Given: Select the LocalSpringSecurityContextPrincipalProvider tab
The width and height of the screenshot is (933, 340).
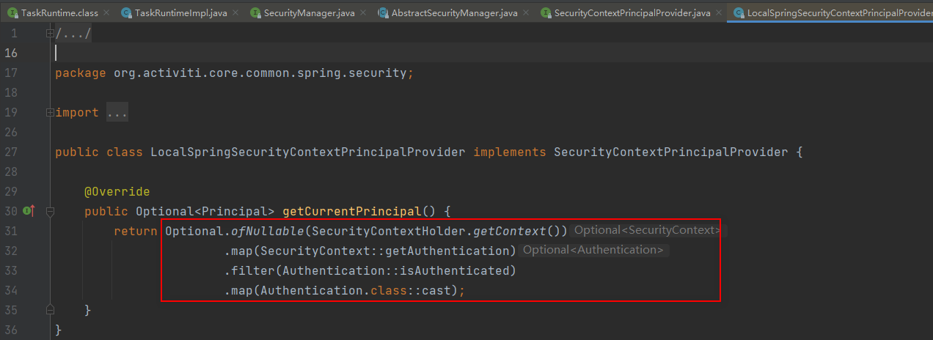Looking at the screenshot, I should pos(830,13).
